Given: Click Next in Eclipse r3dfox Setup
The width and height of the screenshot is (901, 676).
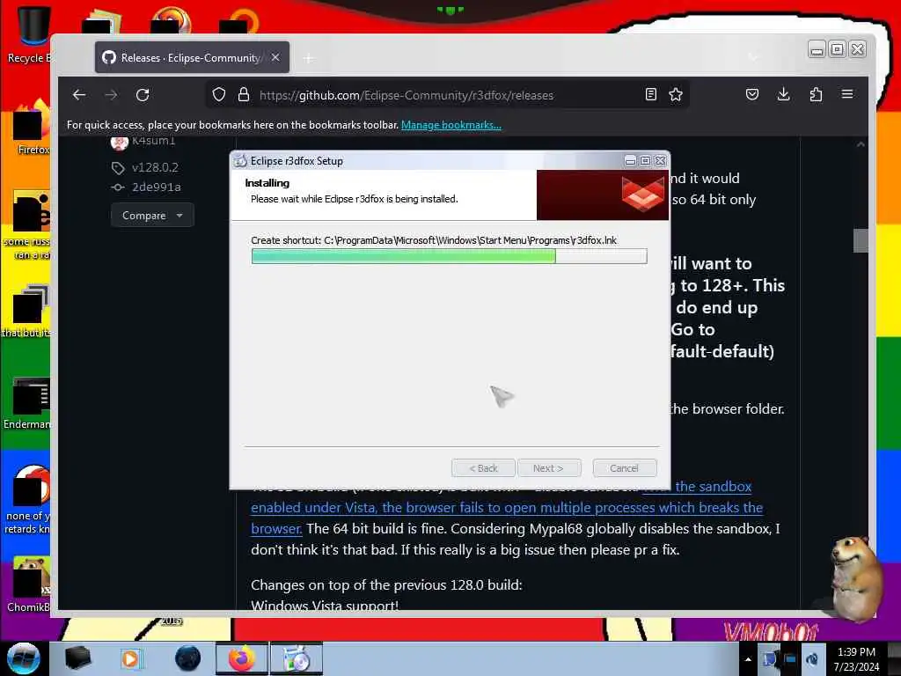Looking at the screenshot, I should click(549, 468).
